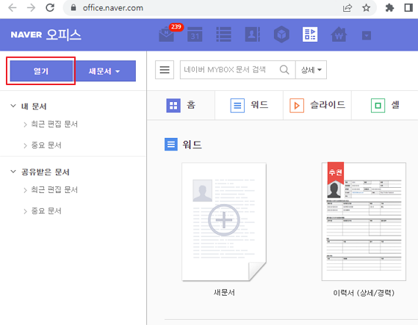Switch to the 슬라이드 tab

317,105
